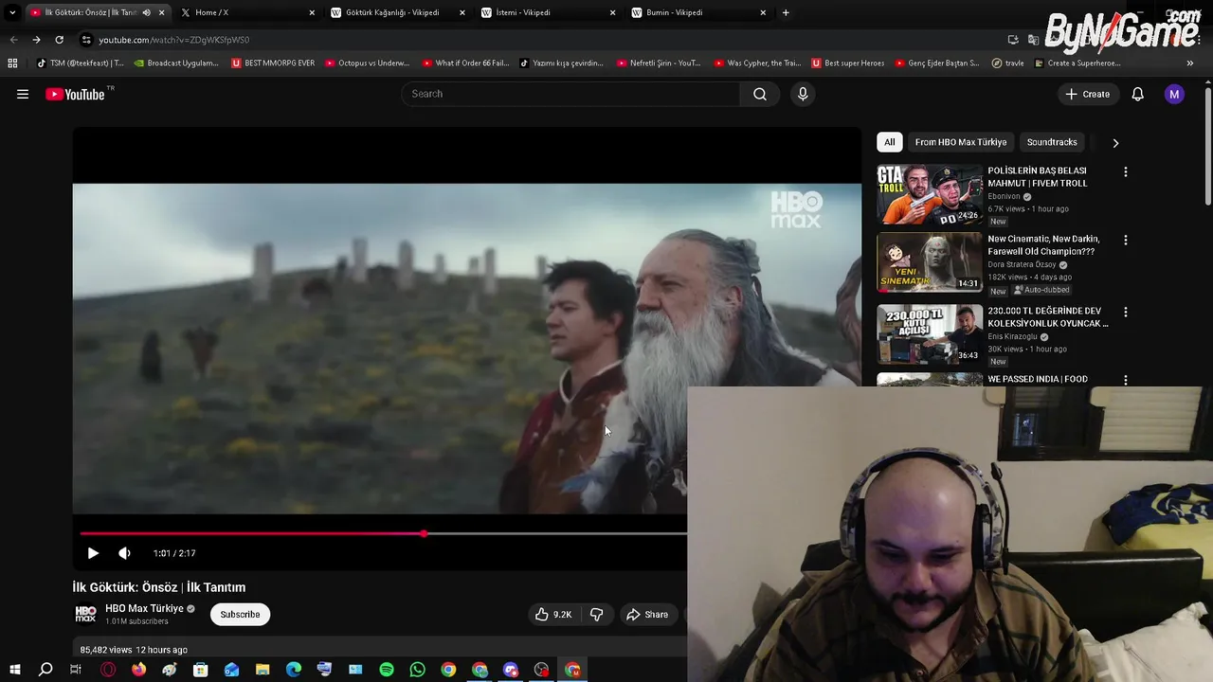Viewport: 1213px width, 682px height.
Task: Mute the video with the speaker icon
Action: (x=124, y=553)
